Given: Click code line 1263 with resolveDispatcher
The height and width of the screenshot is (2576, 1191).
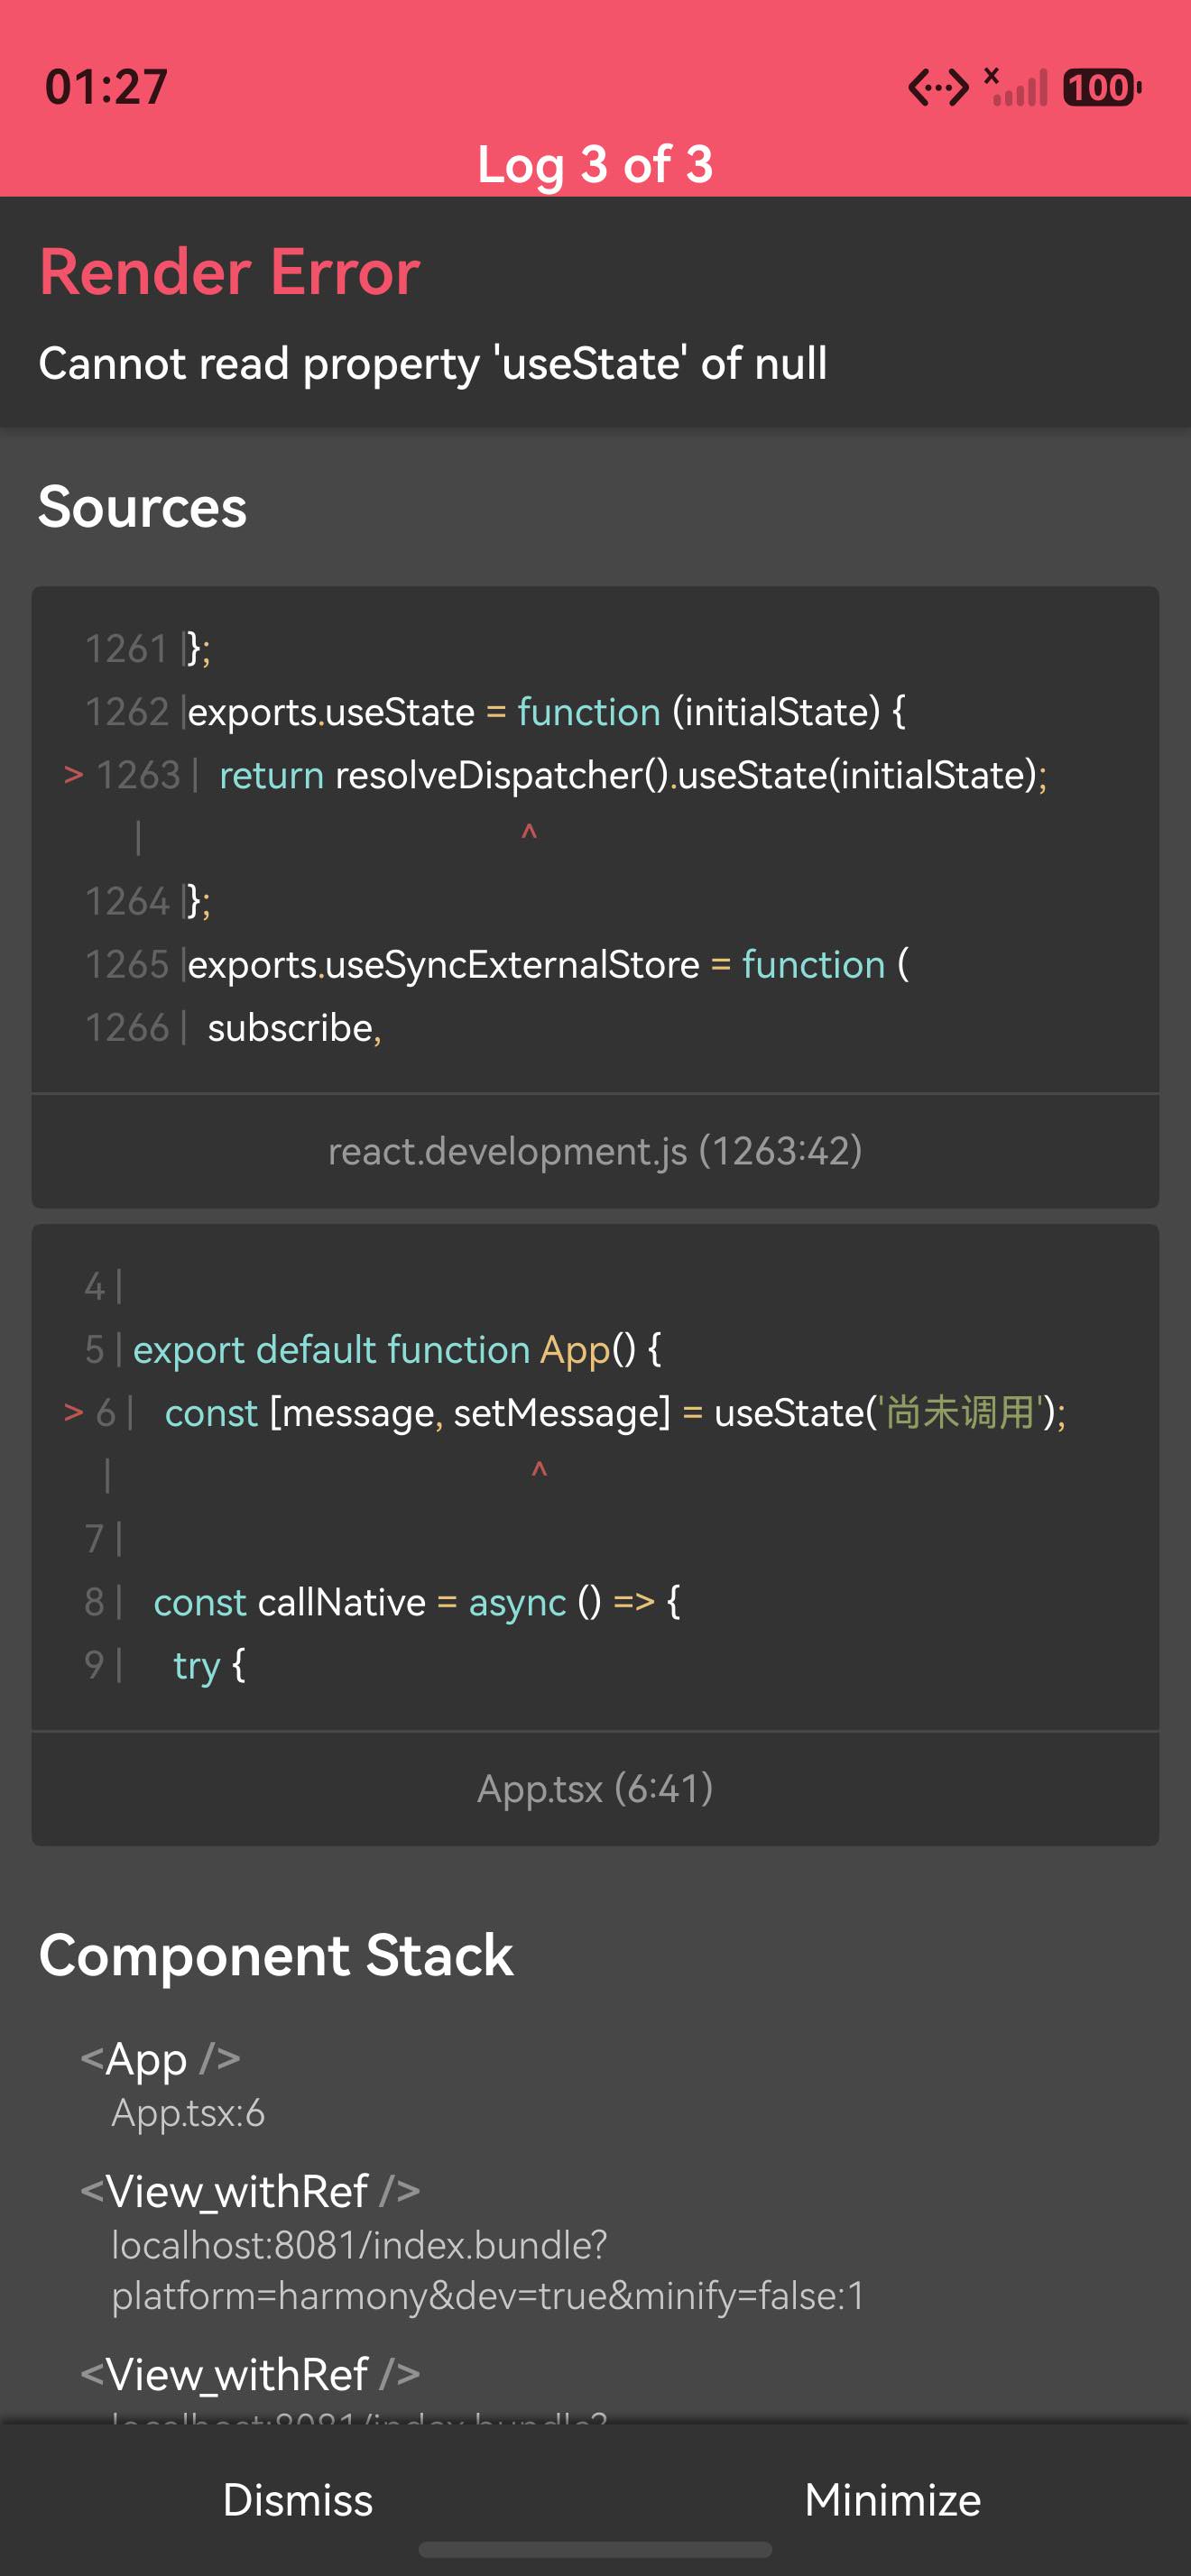Looking at the screenshot, I should 555,775.
